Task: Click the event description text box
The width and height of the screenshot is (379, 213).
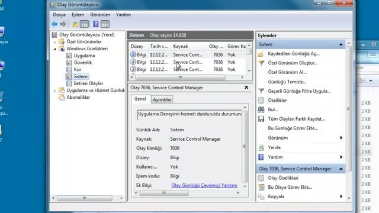Action: [189, 114]
